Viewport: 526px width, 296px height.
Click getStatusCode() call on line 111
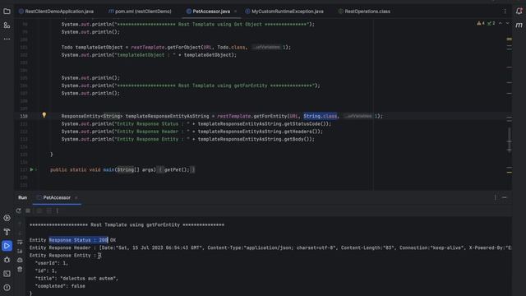[x=304, y=124]
